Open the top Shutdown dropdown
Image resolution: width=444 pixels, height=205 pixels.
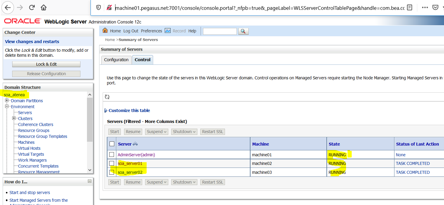184,132
